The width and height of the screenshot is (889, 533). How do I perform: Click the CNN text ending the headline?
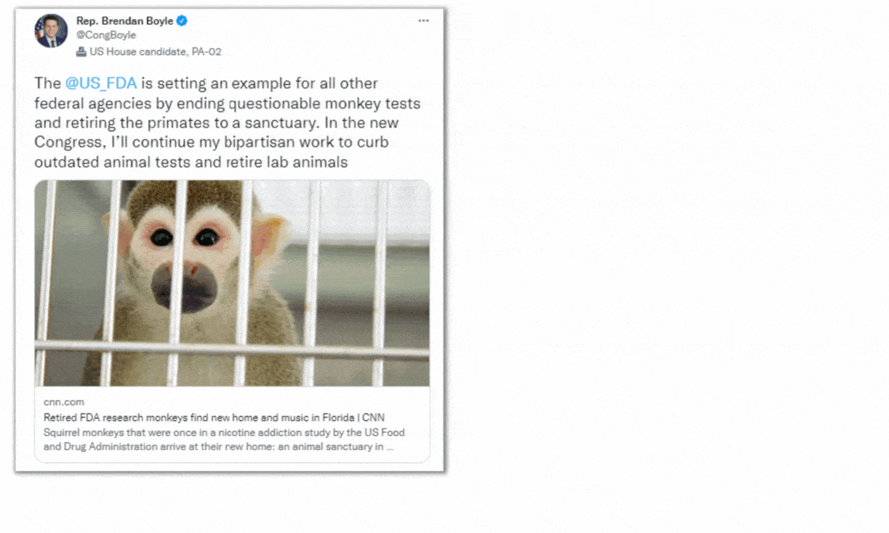coord(373,418)
